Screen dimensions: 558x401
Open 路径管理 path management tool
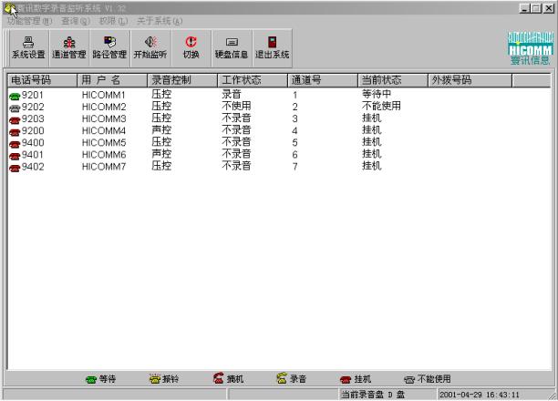coord(109,47)
